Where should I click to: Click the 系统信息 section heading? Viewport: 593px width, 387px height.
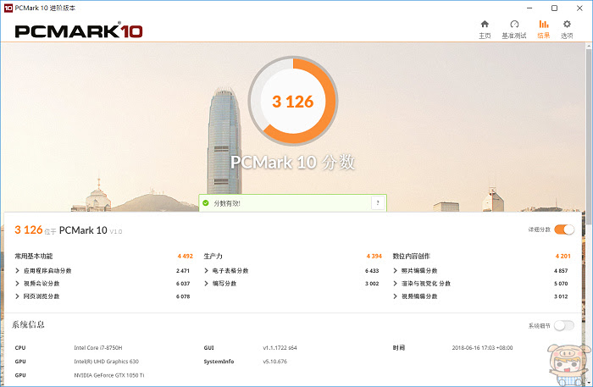point(28,324)
